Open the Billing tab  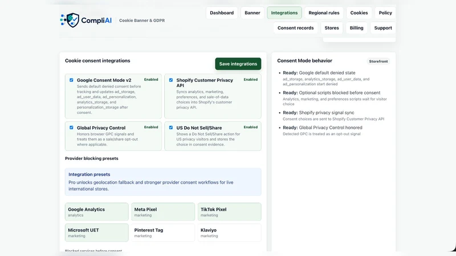356,28
